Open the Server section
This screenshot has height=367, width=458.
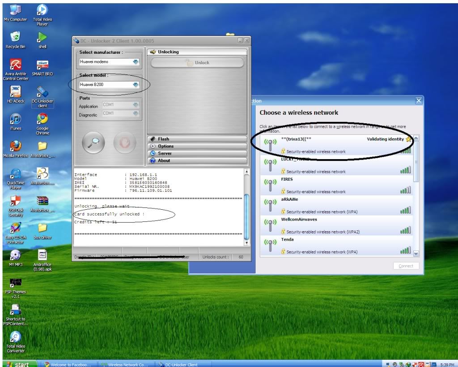coord(197,153)
